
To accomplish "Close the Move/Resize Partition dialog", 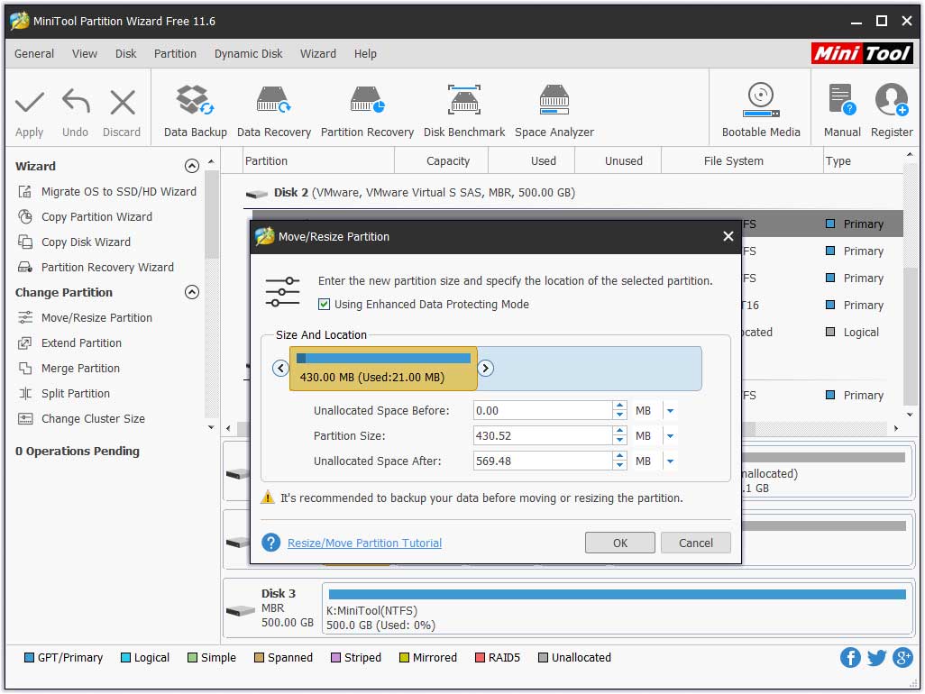I will click(x=728, y=236).
